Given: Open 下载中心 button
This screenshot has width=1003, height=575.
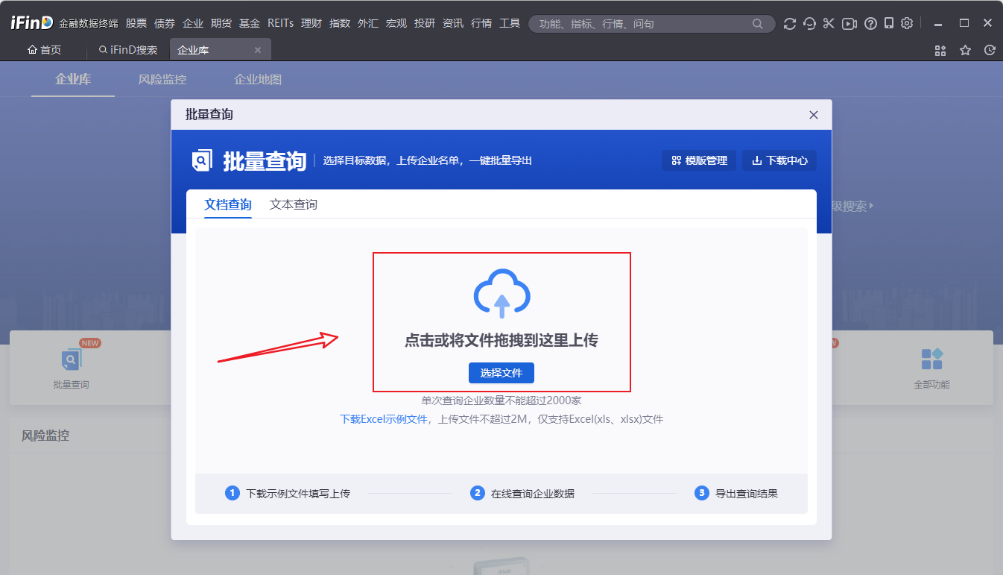Looking at the screenshot, I should (x=779, y=160).
